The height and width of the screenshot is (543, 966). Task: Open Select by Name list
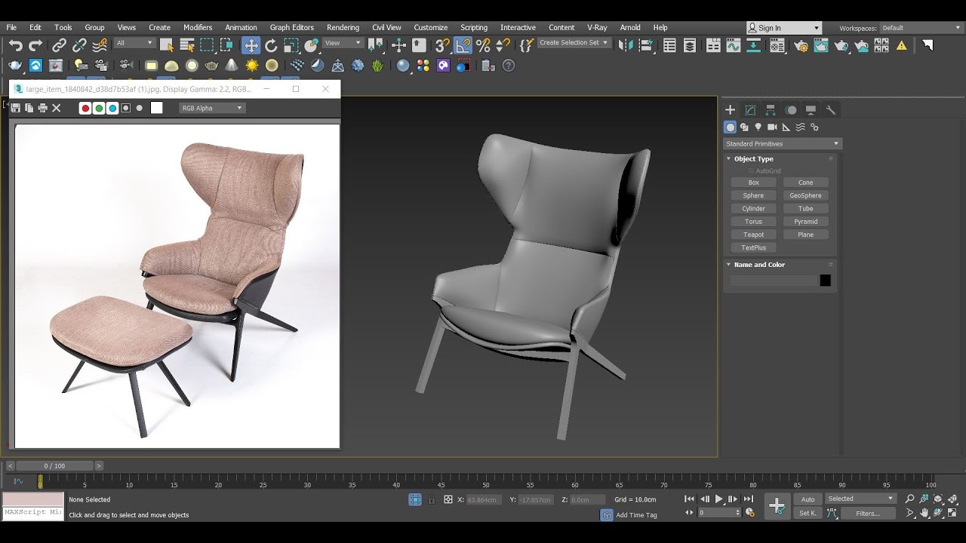[187, 45]
